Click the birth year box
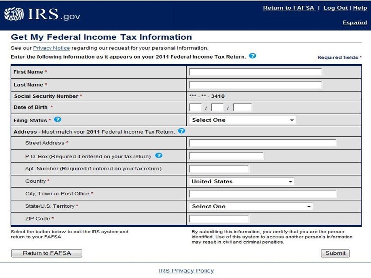This screenshot has height=278, width=371. coord(243,107)
